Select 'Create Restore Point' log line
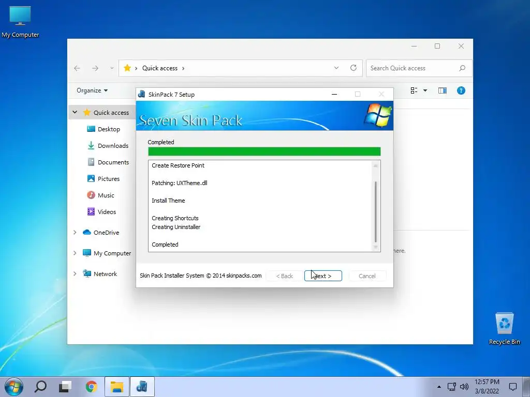This screenshot has height=397, width=530. click(x=178, y=165)
